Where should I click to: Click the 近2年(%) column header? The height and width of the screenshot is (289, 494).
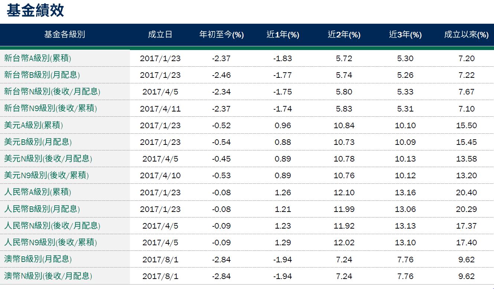(344, 34)
